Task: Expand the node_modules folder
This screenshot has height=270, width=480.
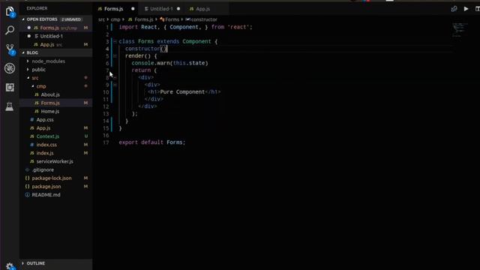Action: tap(28, 61)
